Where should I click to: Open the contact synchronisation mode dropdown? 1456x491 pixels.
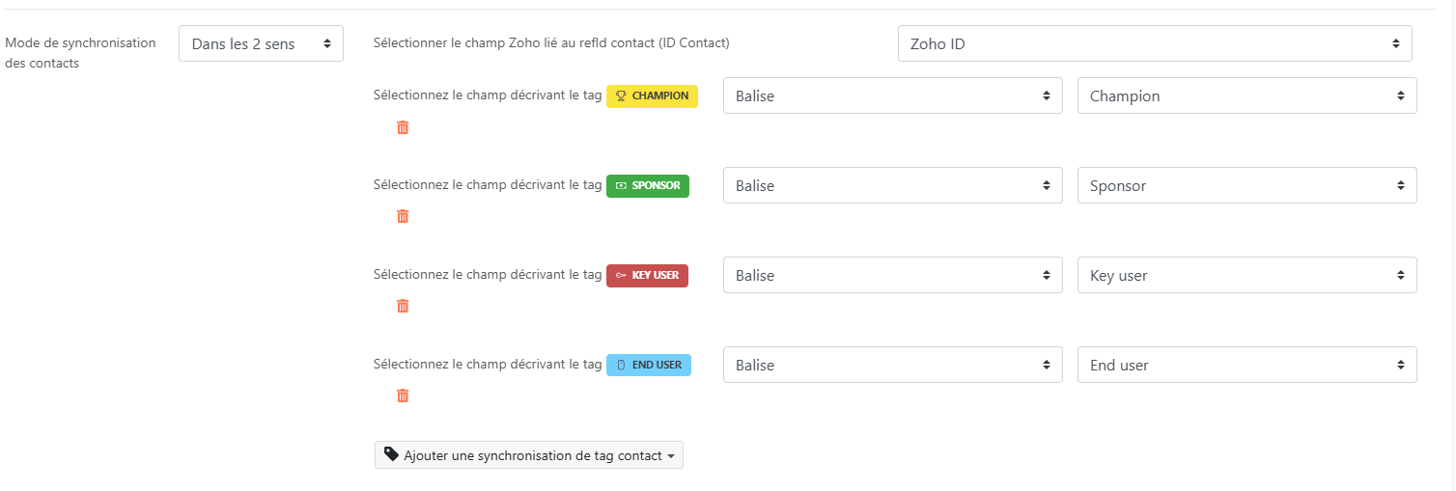coord(261,43)
